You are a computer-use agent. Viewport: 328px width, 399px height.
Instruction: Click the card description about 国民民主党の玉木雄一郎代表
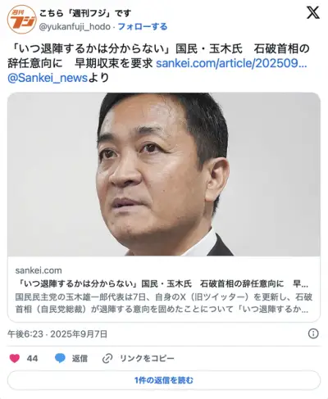(x=164, y=303)
